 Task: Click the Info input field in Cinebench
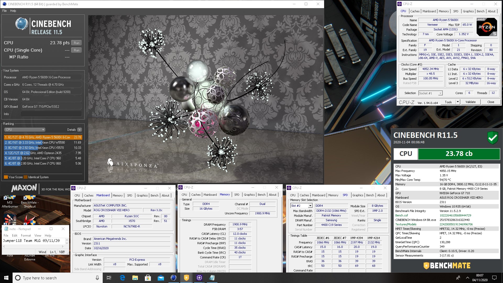point(51,114)
